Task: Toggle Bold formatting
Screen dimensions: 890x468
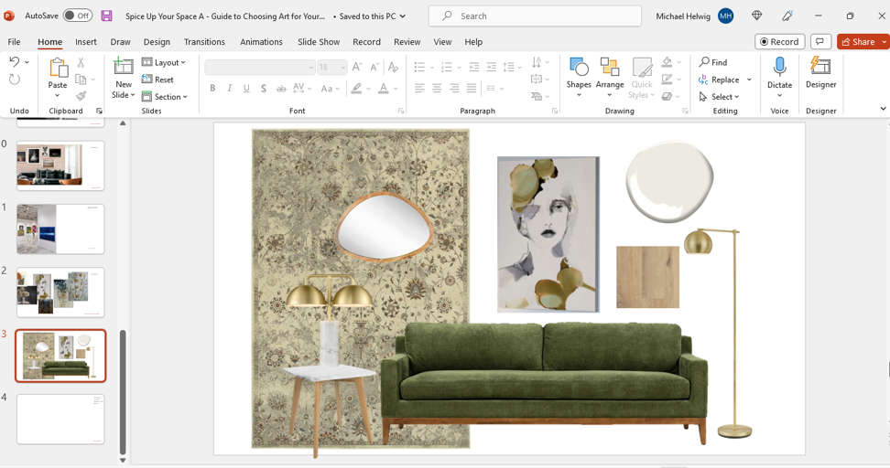Action: (x=212, y=89)
